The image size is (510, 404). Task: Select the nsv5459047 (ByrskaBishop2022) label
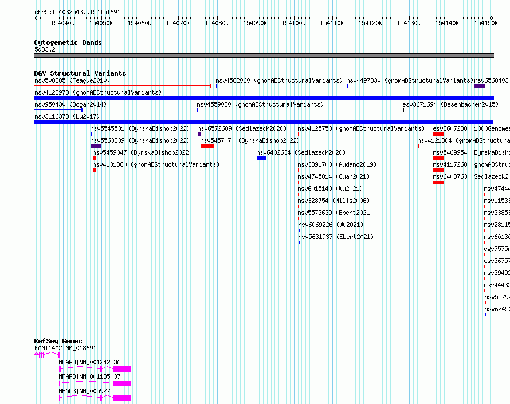point(142,152)
